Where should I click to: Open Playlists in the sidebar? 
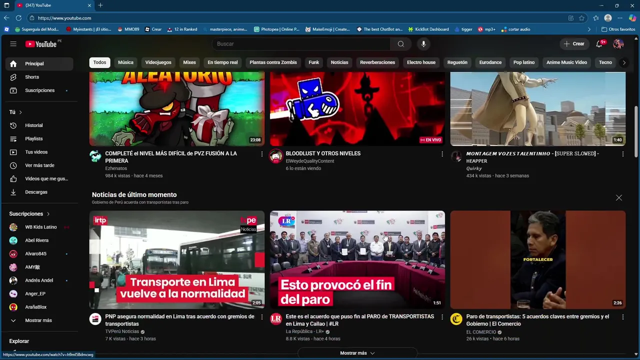coord(39,138)
